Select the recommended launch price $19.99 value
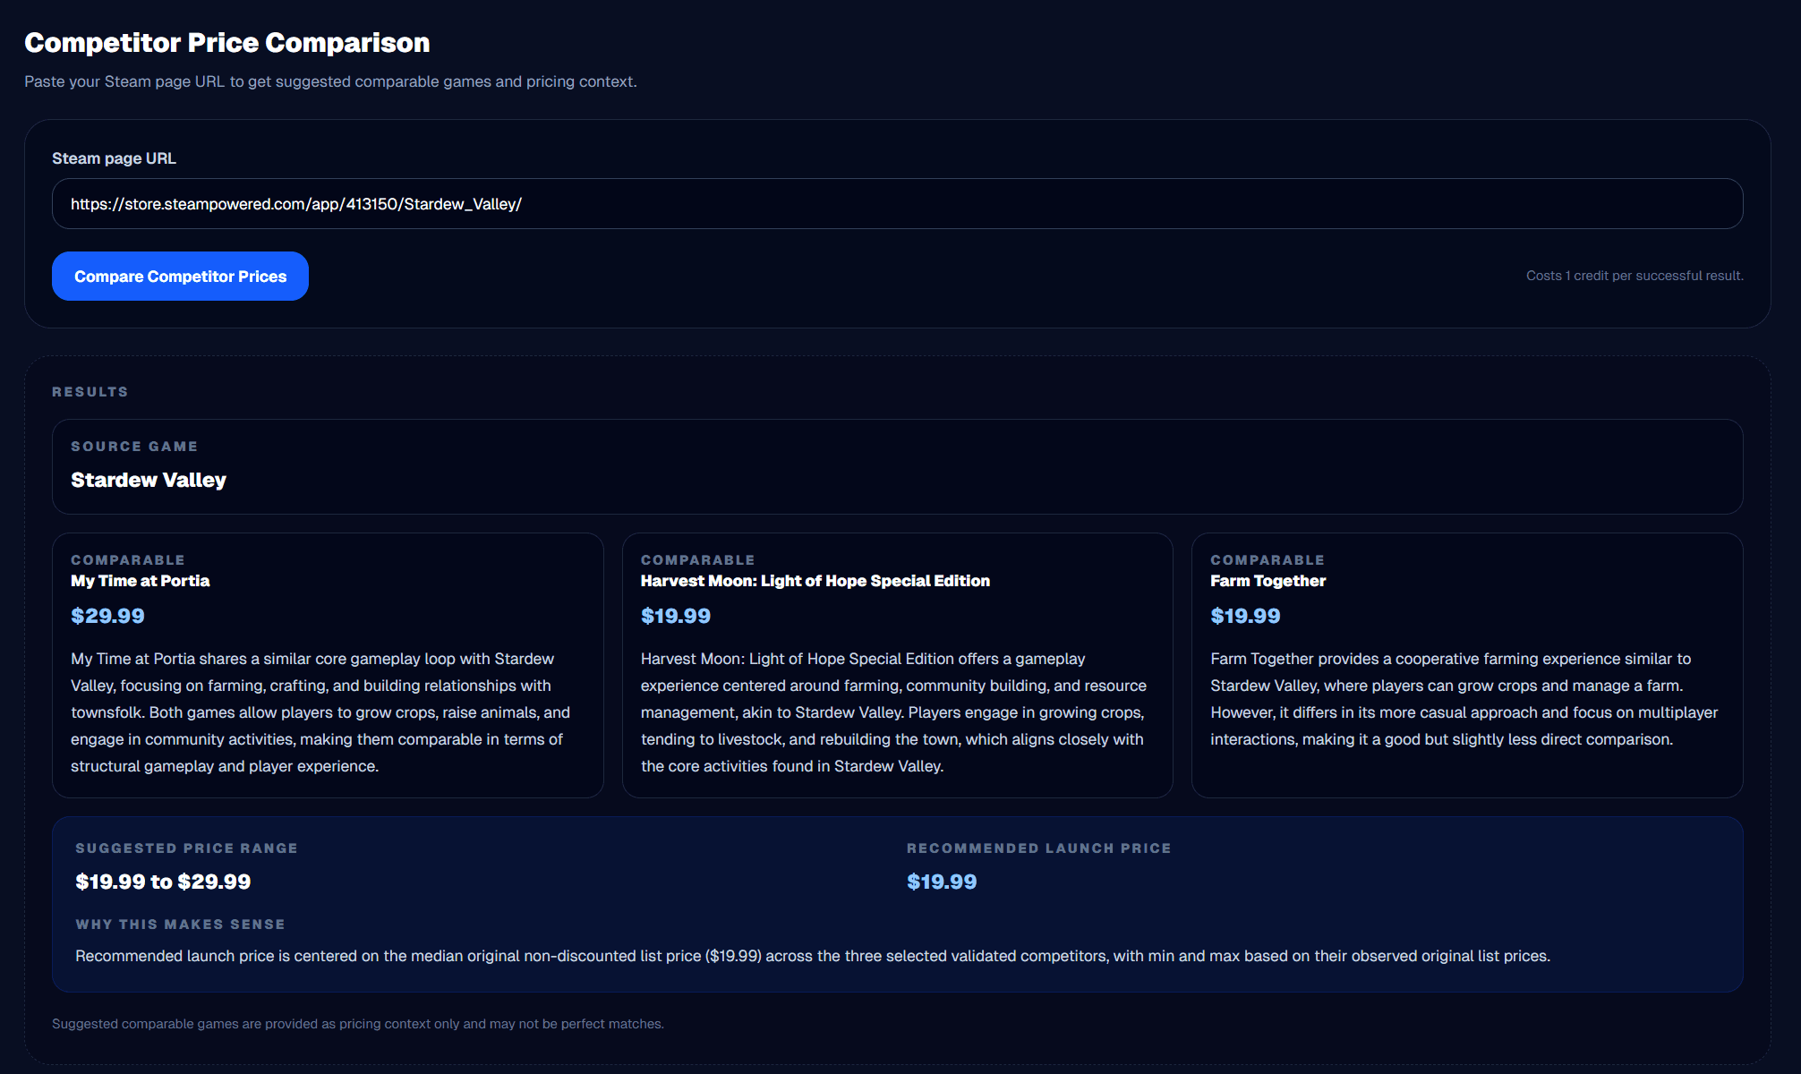The width and height of the screenshot is (1801, 1074). [942, 882]
